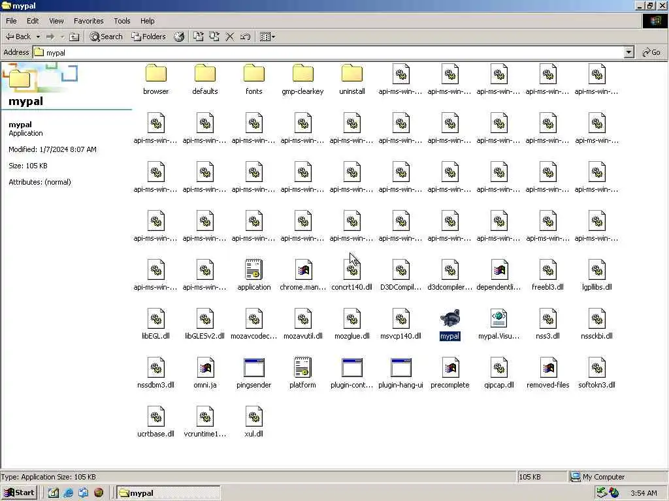
Task: Click the Go button
Action: [651, 52]
